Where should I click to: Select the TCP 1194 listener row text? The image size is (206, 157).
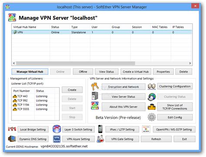(x=23, y=105)
